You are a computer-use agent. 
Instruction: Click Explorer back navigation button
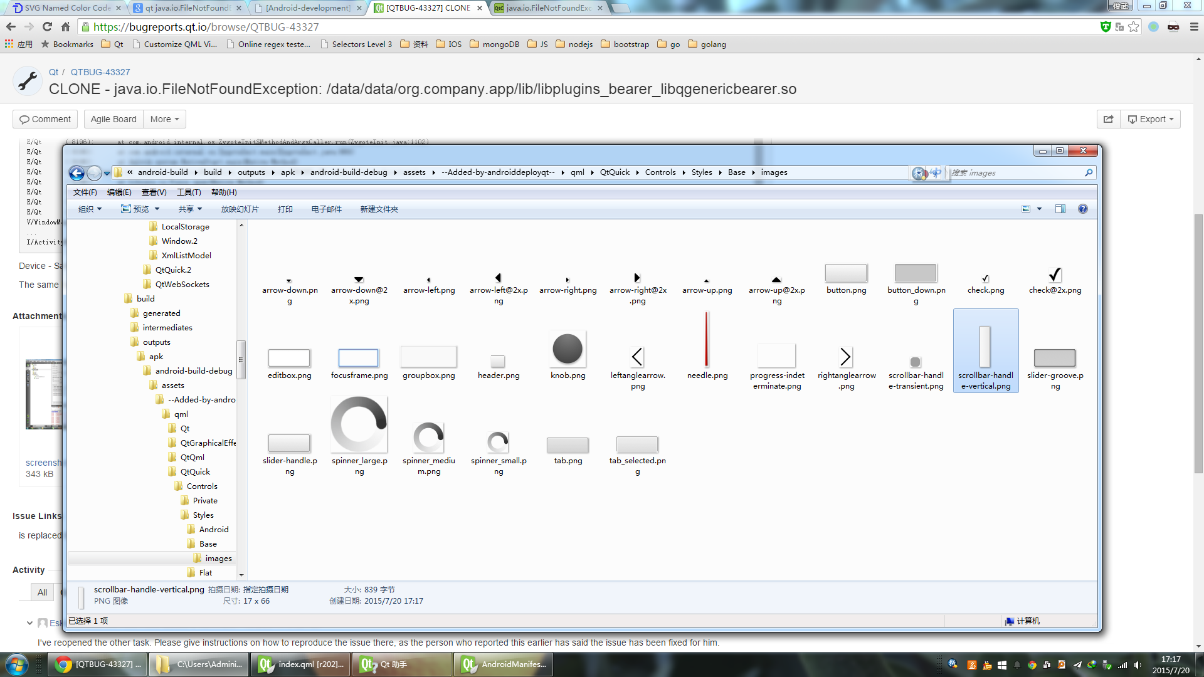(77, 173)
